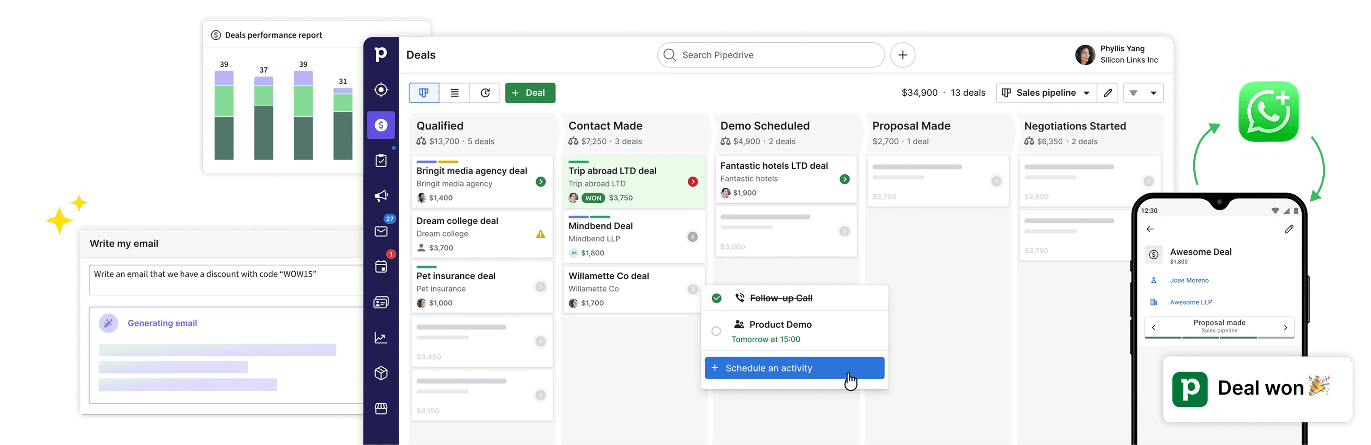Click the Mindbend LLP organization name
Image resolution: width=1371 pixels, height=445 pixels.
pos(594,239)
